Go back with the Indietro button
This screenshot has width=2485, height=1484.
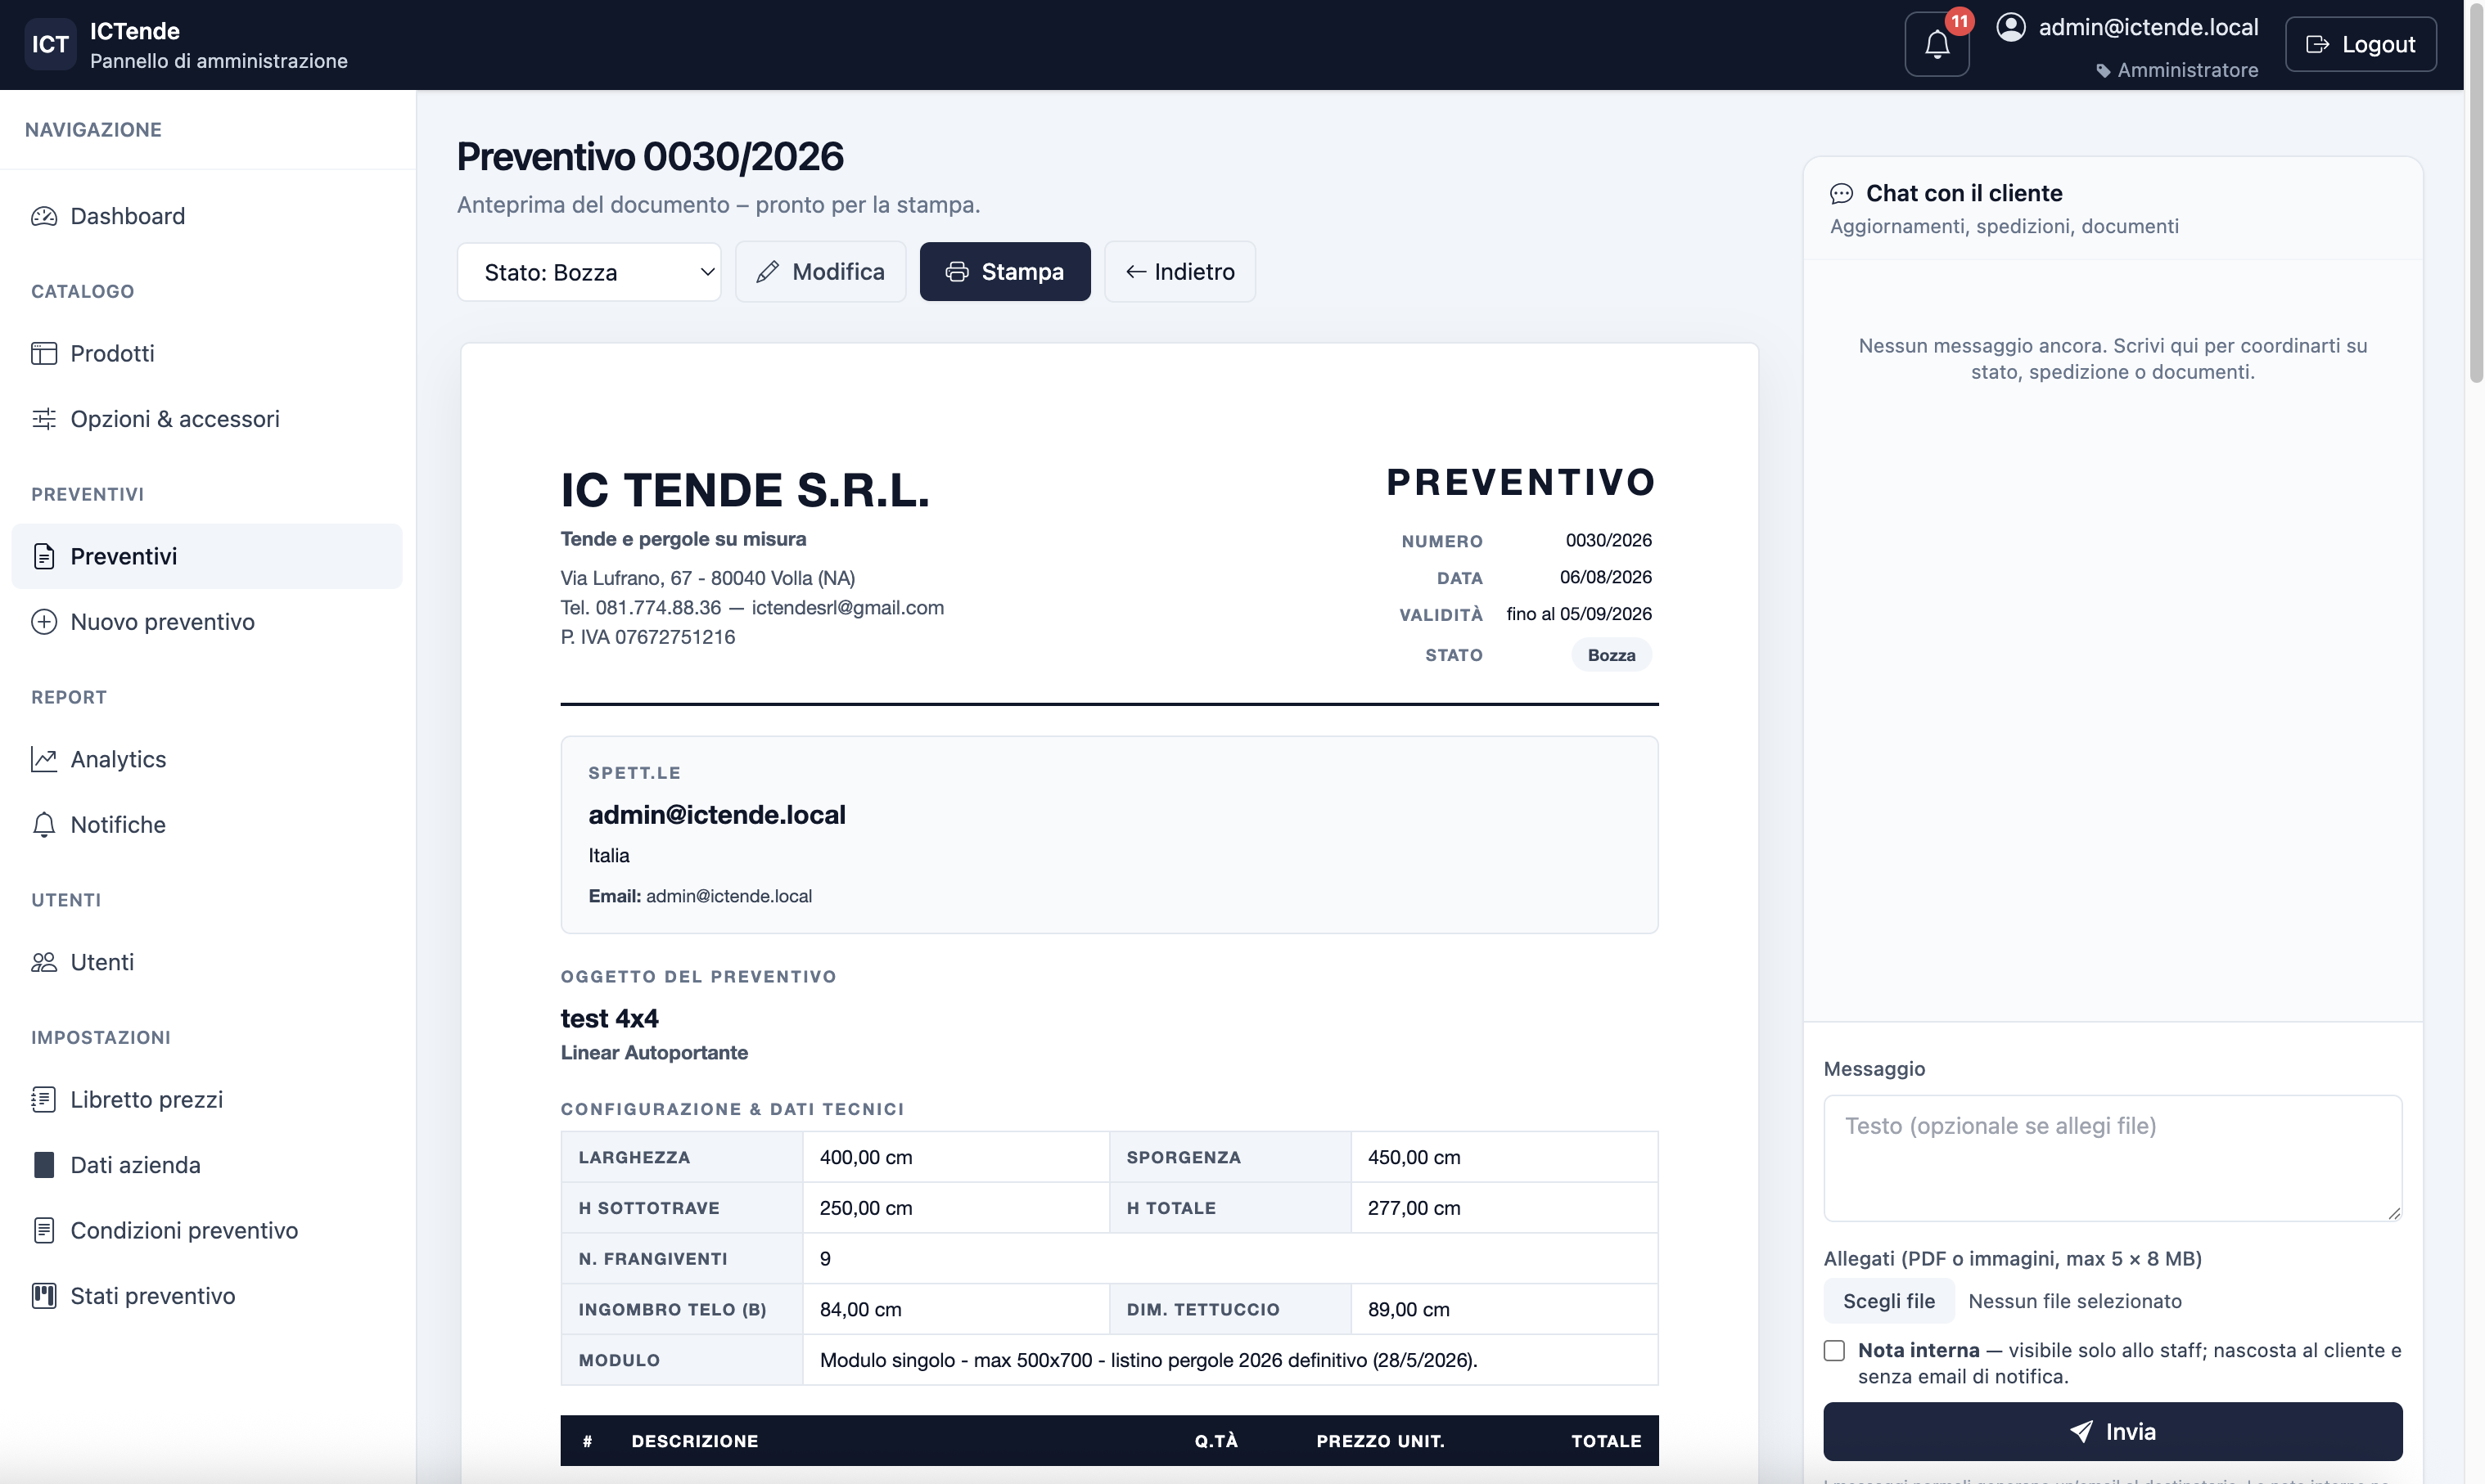(1179, 272)
